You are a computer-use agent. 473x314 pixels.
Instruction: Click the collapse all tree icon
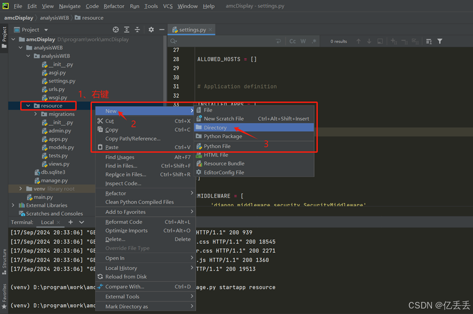pos(137,30)
